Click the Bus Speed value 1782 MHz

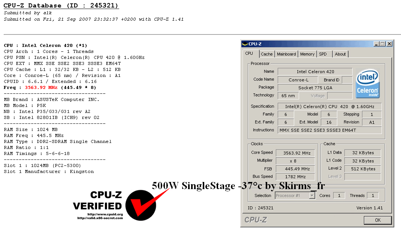(295, 177)
